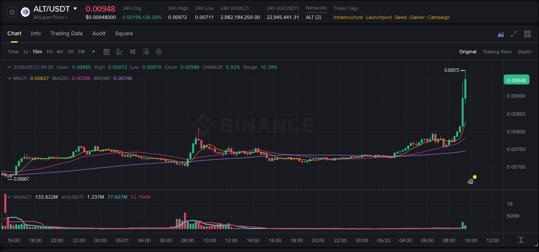
Task: Open the chart display settings icon
Action: point(146,52)
